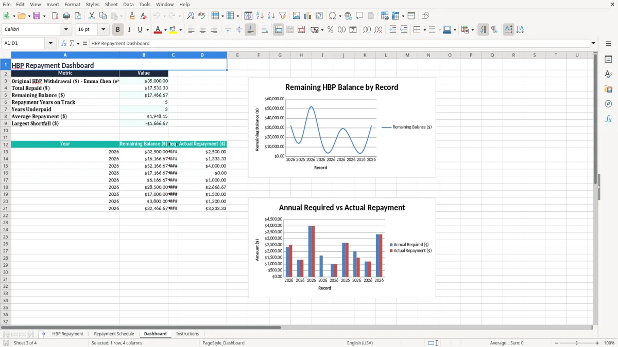The height and width of the screenshot is (347, 618).
Task: Click the Cut scissors icon
Action: click(x=92, y=16)
